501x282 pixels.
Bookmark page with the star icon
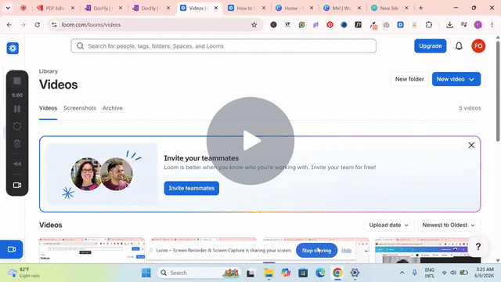coord(254,24)
